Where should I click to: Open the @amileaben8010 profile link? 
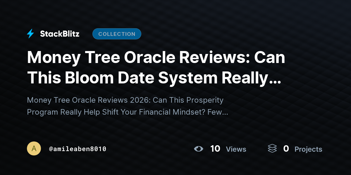point(78,149)
